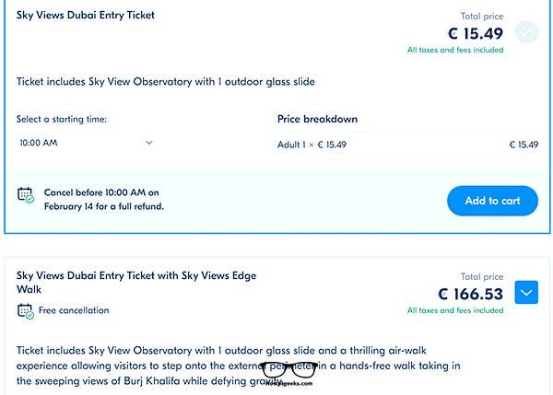The width and height of the screenshot is (553, 395).
Task: Open Entry Ticket with Sky Views Edge Walk title
Action: click(x=136, y=283)
